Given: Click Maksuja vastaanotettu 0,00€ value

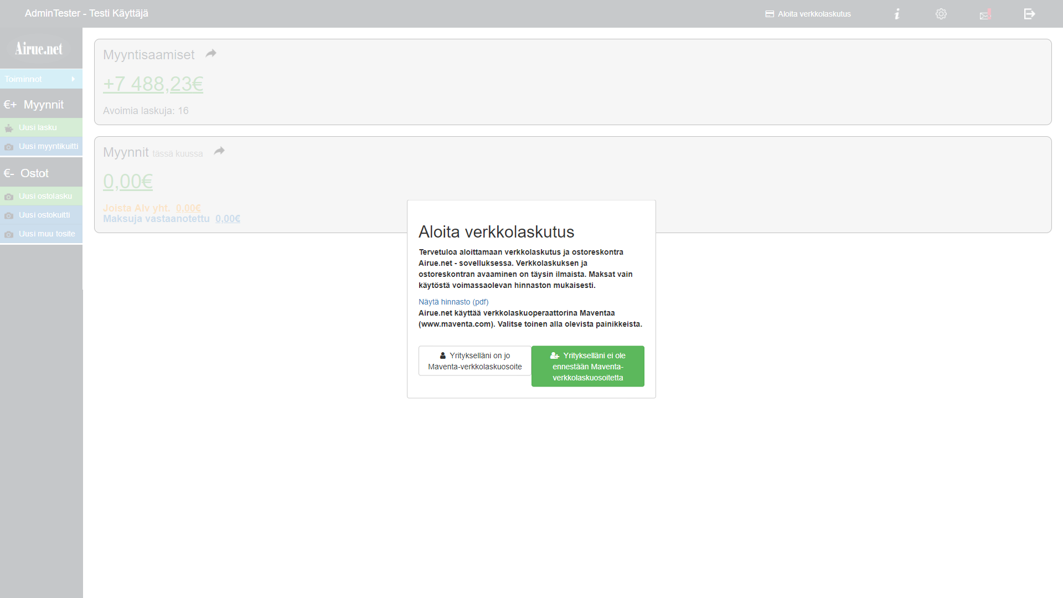Looking at the screenshot, I should pyautogui.click(x=228, y=219).
